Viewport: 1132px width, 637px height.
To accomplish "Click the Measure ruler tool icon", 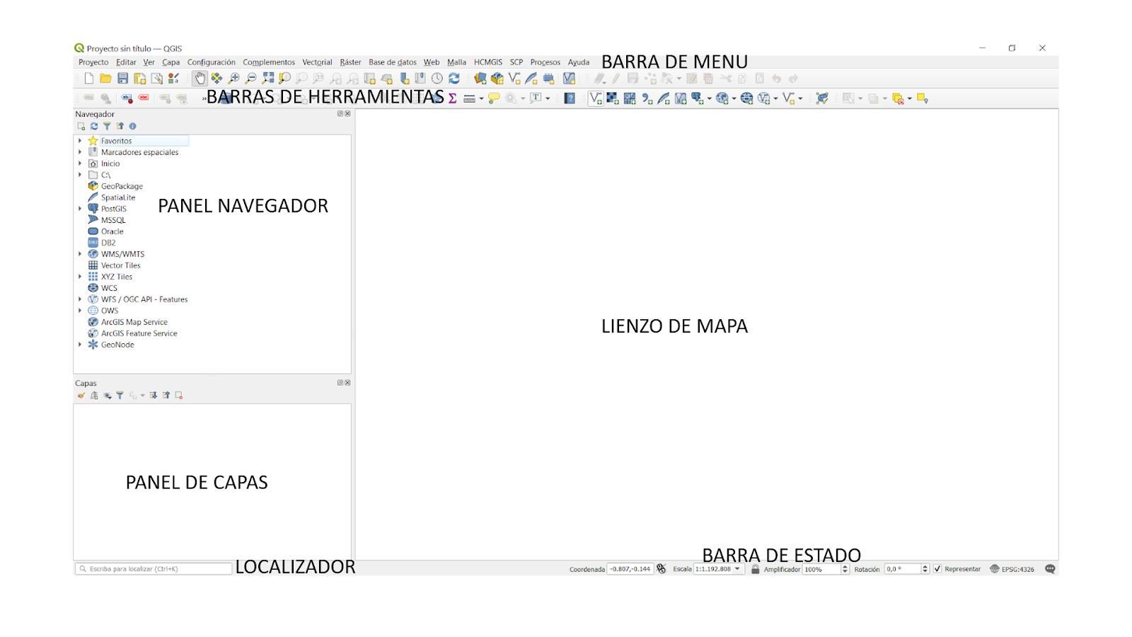I will [x=469, y=98].
